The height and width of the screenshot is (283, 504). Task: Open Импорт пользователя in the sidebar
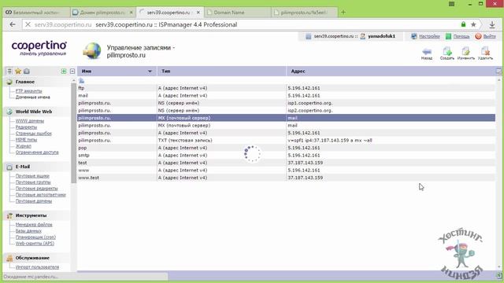(x=37, y=267)
